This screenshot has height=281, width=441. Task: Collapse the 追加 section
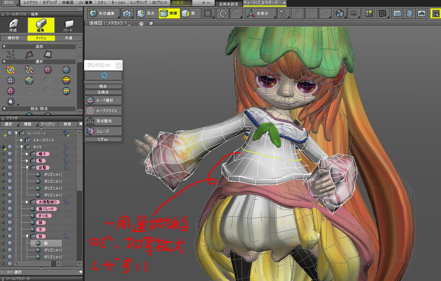click(x=4, y=47)
